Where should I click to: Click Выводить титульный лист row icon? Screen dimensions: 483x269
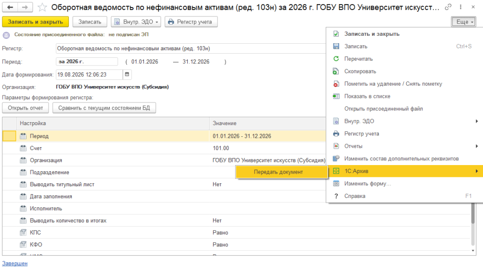pos(23,184)
